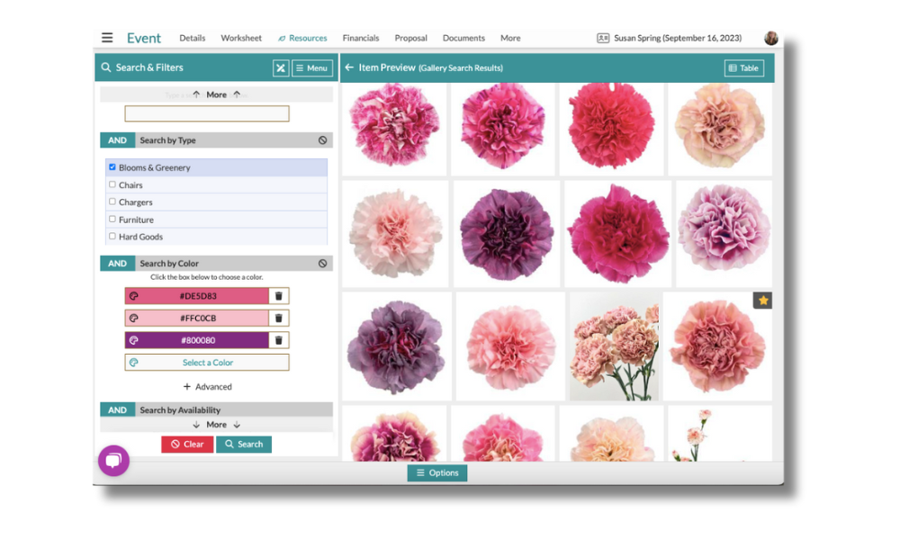Check the Hard Goods filter
This screenshot has height=540, width=900.
click(111, 236)
